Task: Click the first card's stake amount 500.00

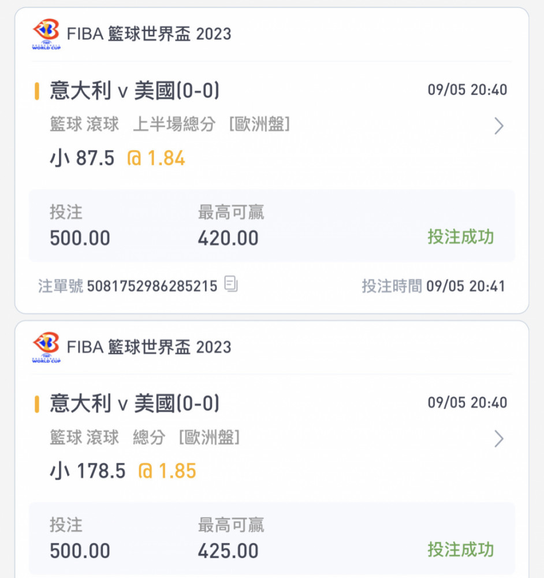Action: [x=80, y=238]
